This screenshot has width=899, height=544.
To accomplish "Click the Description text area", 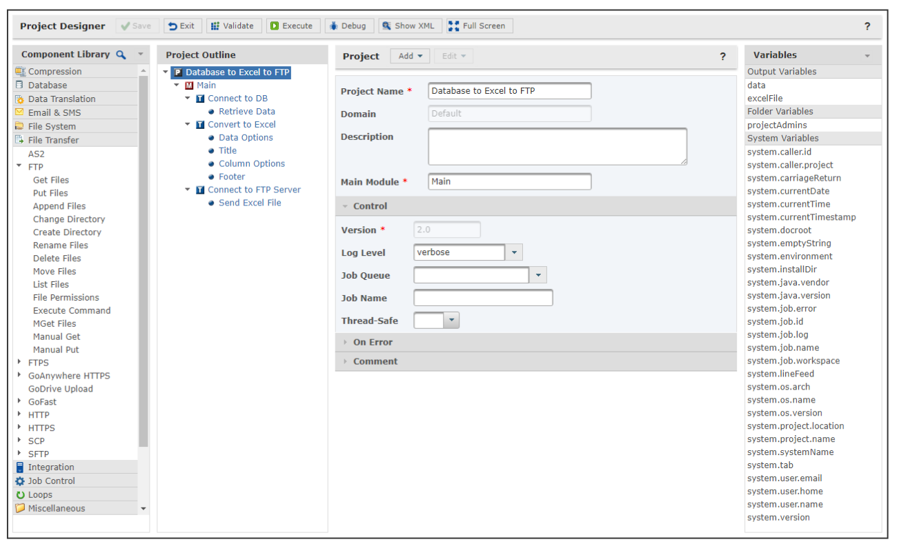I will click(x=557, y=146).
